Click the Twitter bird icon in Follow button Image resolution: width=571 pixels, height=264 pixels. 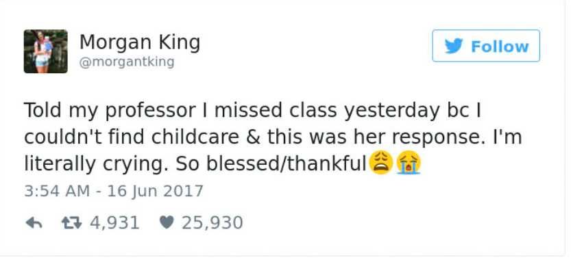coord(453,46)
